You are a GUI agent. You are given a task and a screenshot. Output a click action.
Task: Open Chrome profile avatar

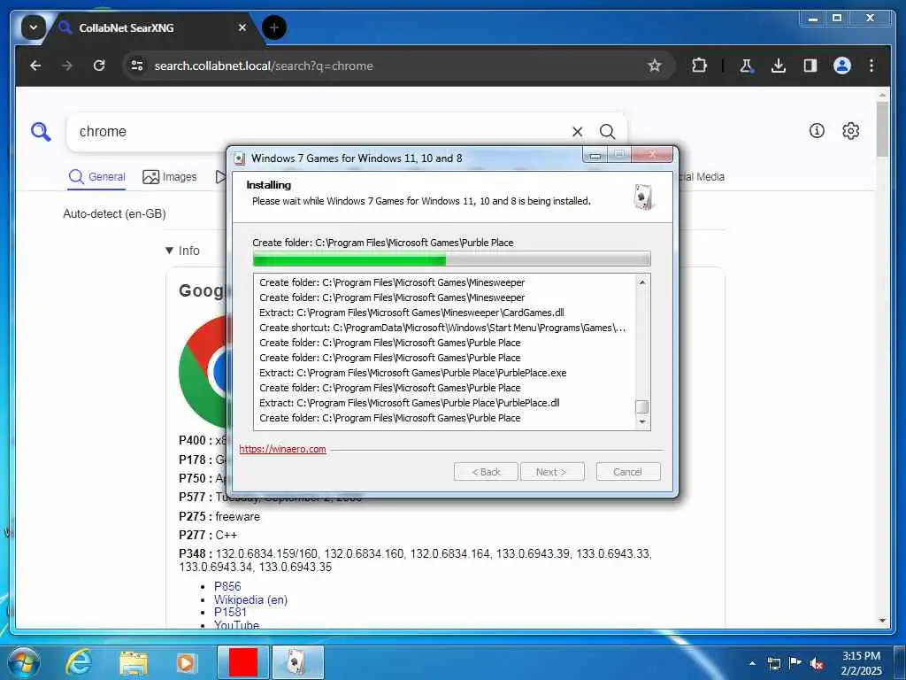[842, 66]
